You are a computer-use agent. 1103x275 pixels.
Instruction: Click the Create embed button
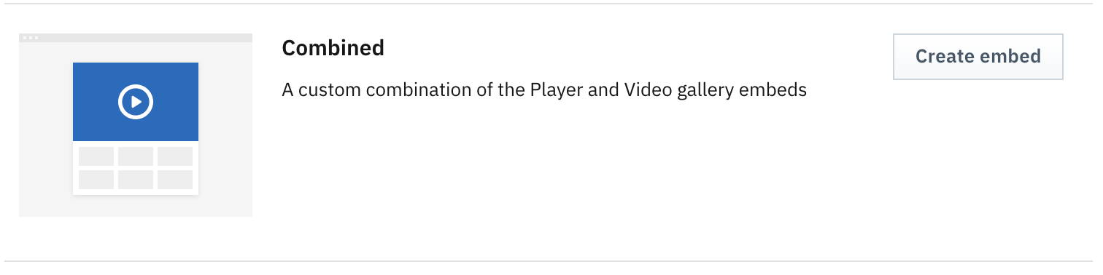tap(978, 56)
